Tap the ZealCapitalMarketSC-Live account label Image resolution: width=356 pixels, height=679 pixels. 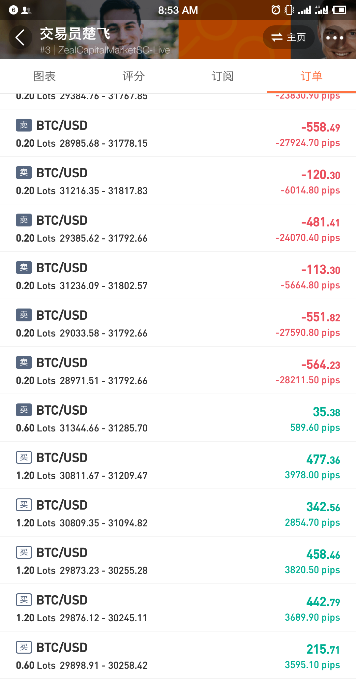pos(114,50)
